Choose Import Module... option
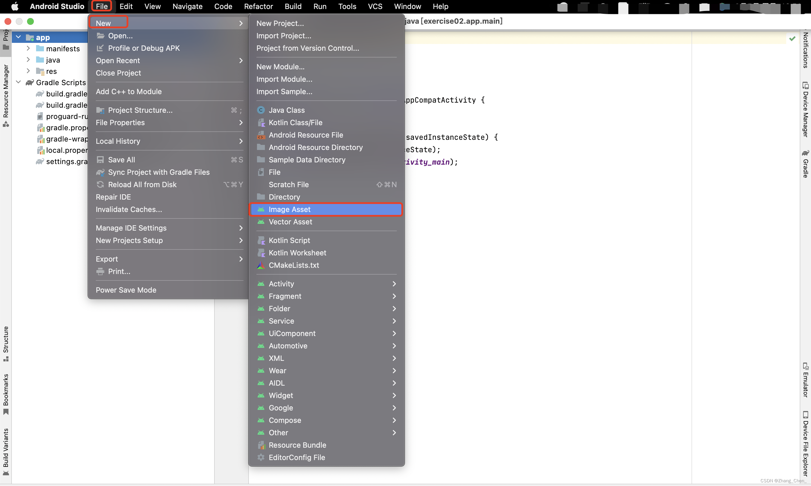Screen dimensions: 811x486 point(326,79)
